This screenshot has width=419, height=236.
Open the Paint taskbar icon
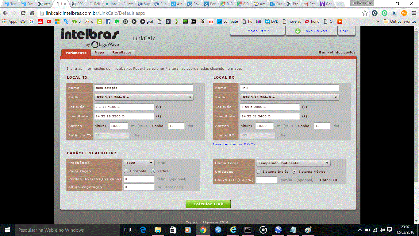308,230
